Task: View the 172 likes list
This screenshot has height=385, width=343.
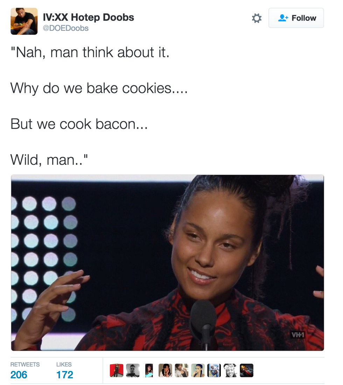Action: [x=64, y=371]
